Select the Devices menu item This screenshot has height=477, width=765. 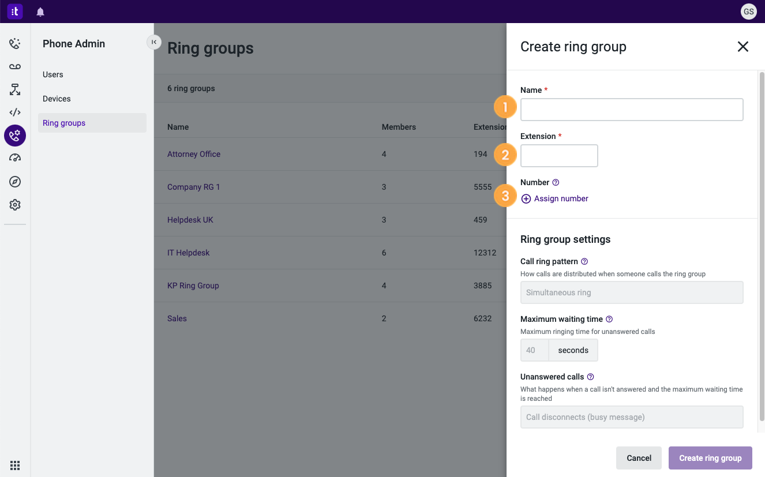(x=56, y=98)
